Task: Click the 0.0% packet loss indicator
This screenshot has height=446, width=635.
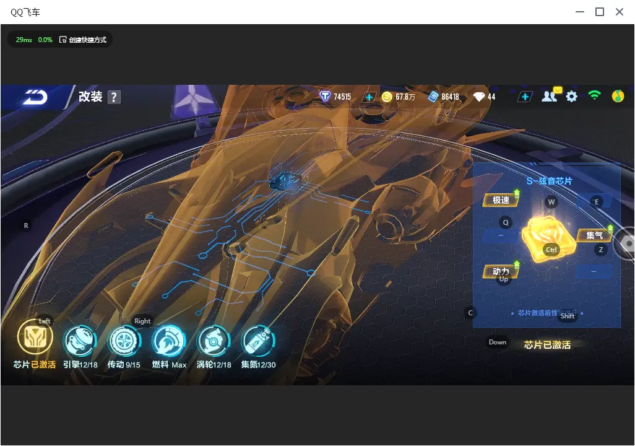Action: [45, 40]
